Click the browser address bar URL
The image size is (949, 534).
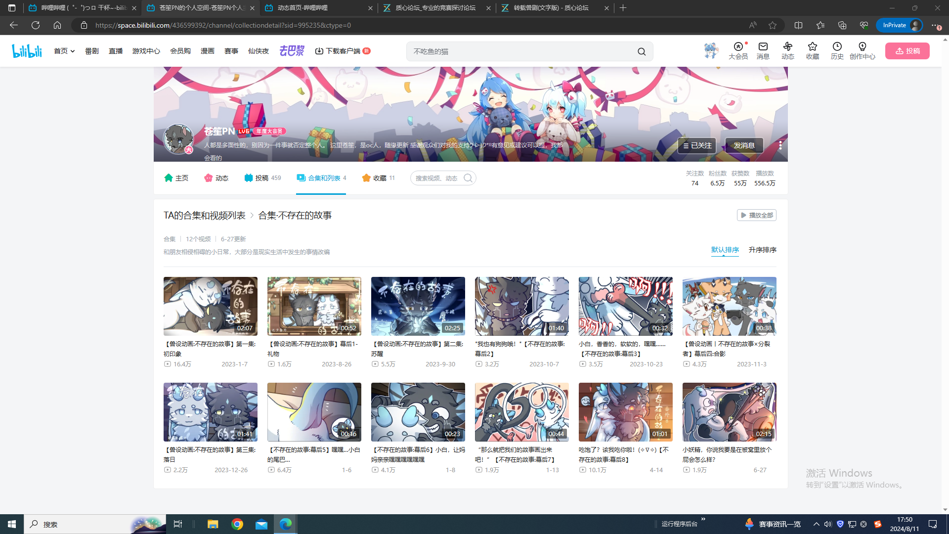[223, 25]
